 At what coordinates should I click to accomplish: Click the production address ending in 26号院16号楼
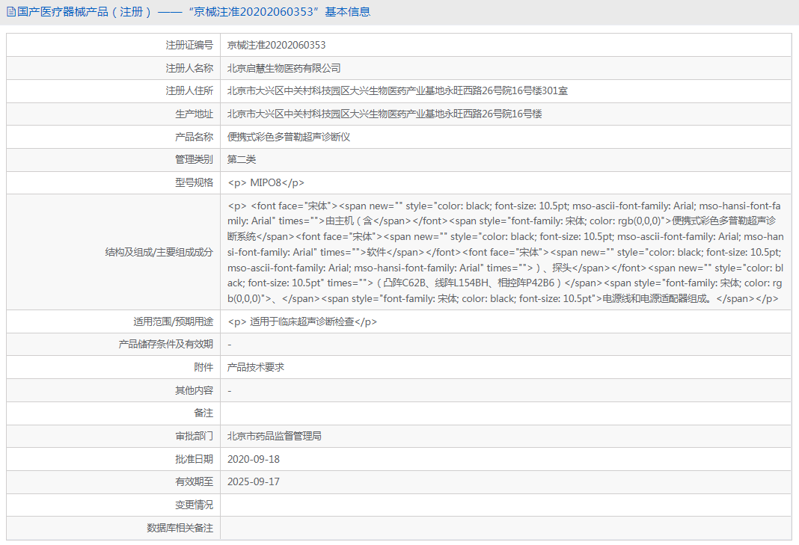385,114
